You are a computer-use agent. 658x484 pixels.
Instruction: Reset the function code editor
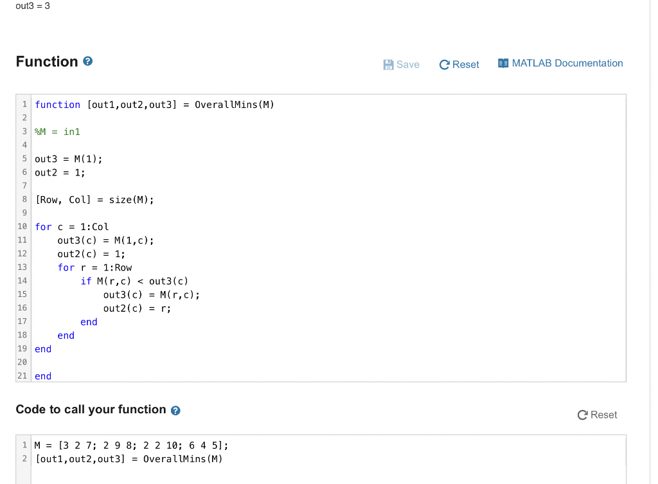[459, 65]
